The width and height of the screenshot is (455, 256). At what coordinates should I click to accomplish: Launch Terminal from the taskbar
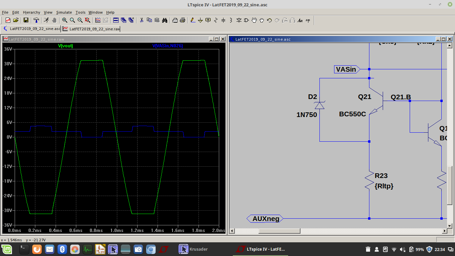[x=24, y=249]
